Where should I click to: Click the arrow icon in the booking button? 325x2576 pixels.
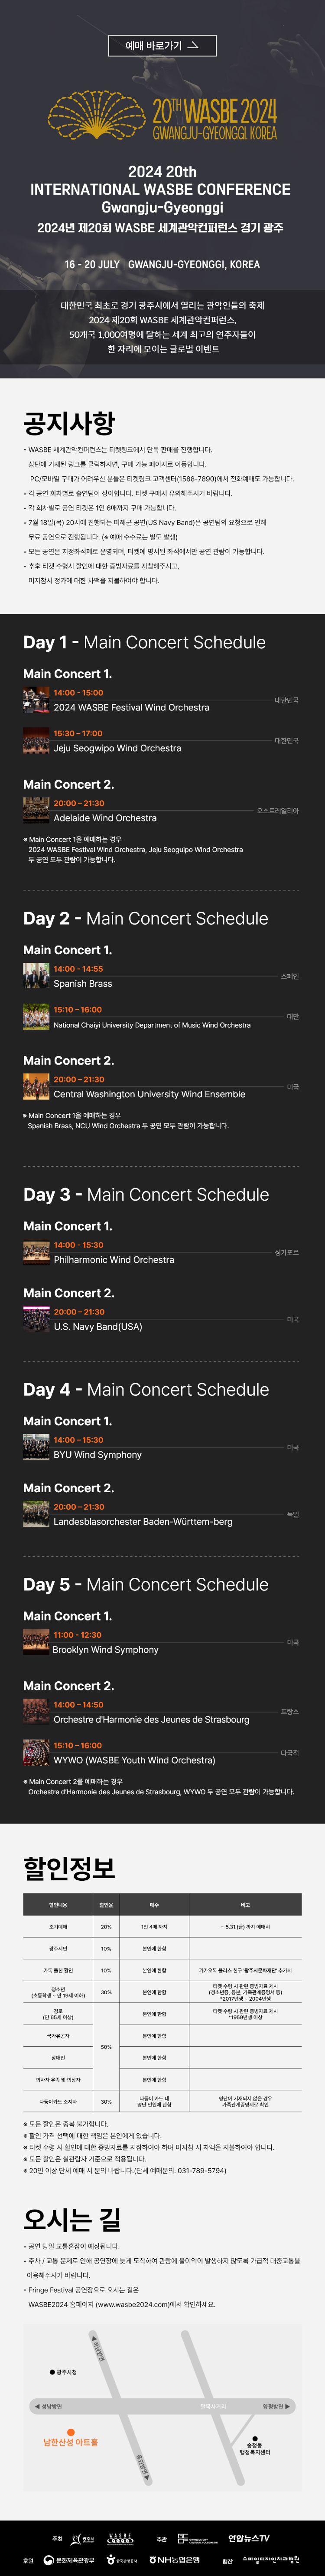pos(193,46)
